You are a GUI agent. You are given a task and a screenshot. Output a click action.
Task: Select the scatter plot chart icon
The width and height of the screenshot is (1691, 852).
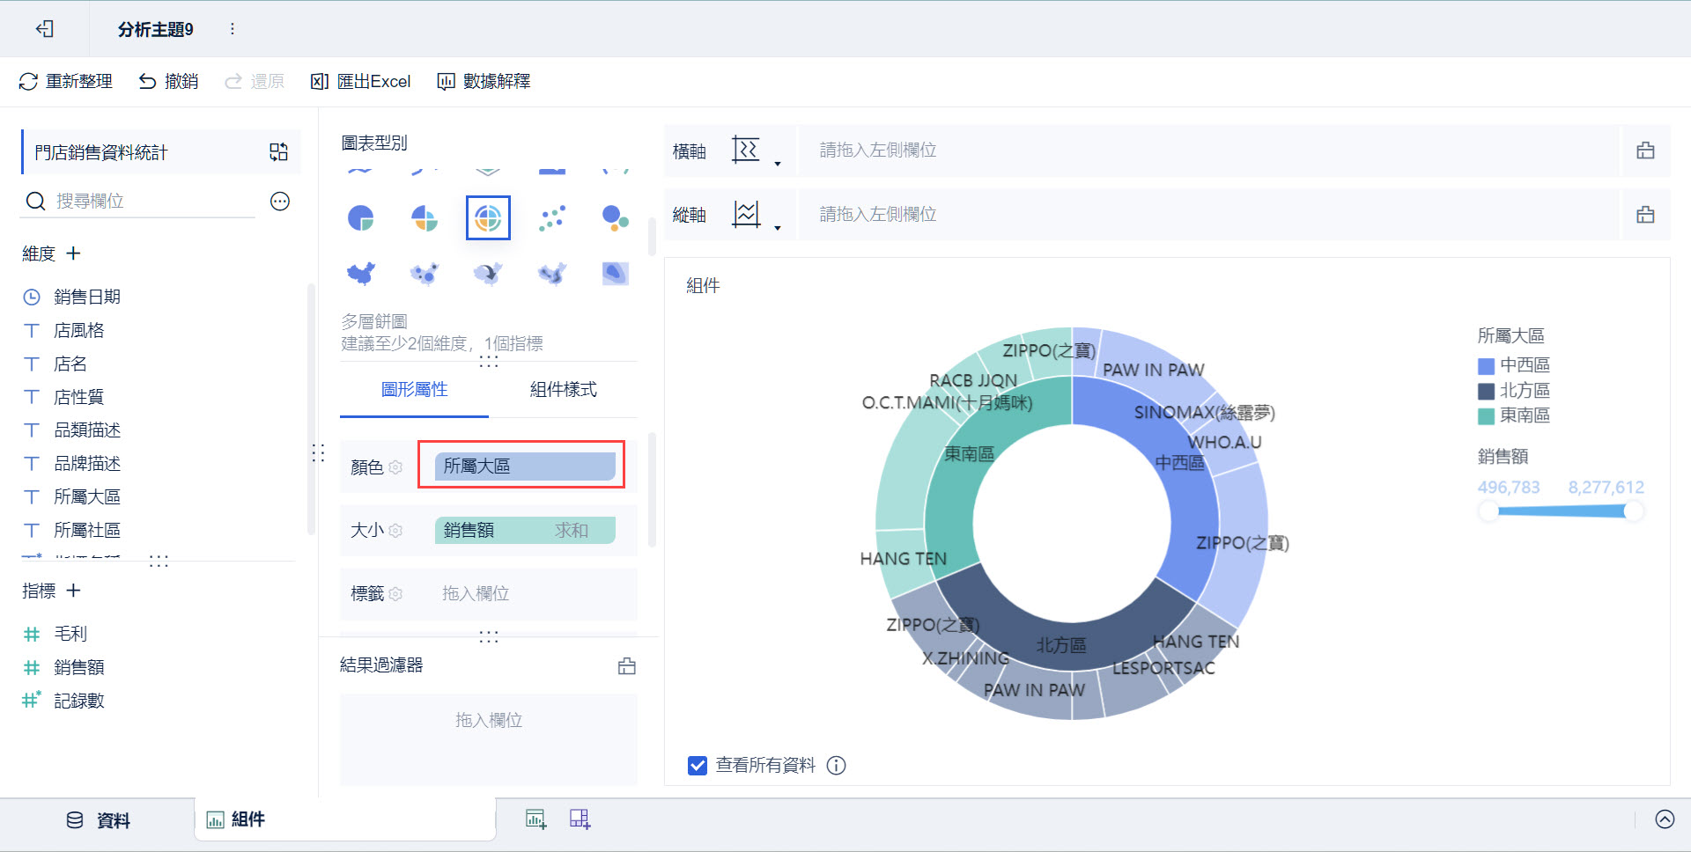(551, 217)
